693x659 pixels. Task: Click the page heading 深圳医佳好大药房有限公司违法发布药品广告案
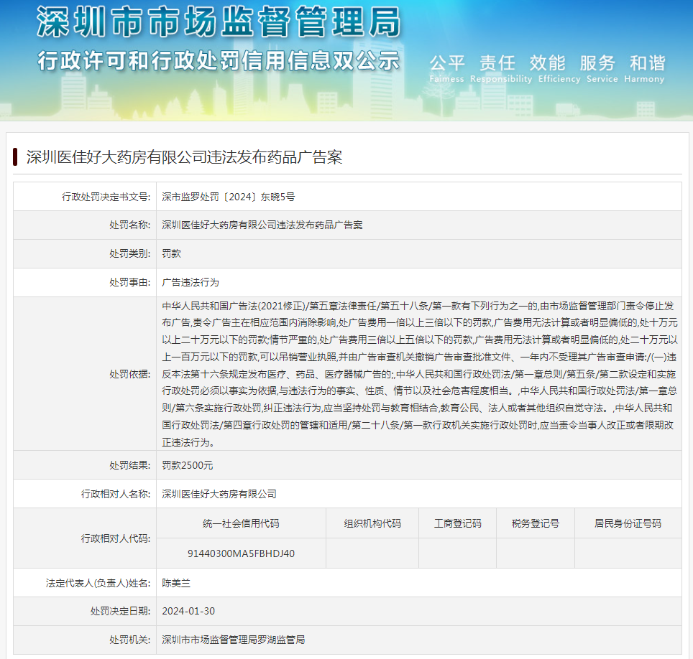pos(184,157)
